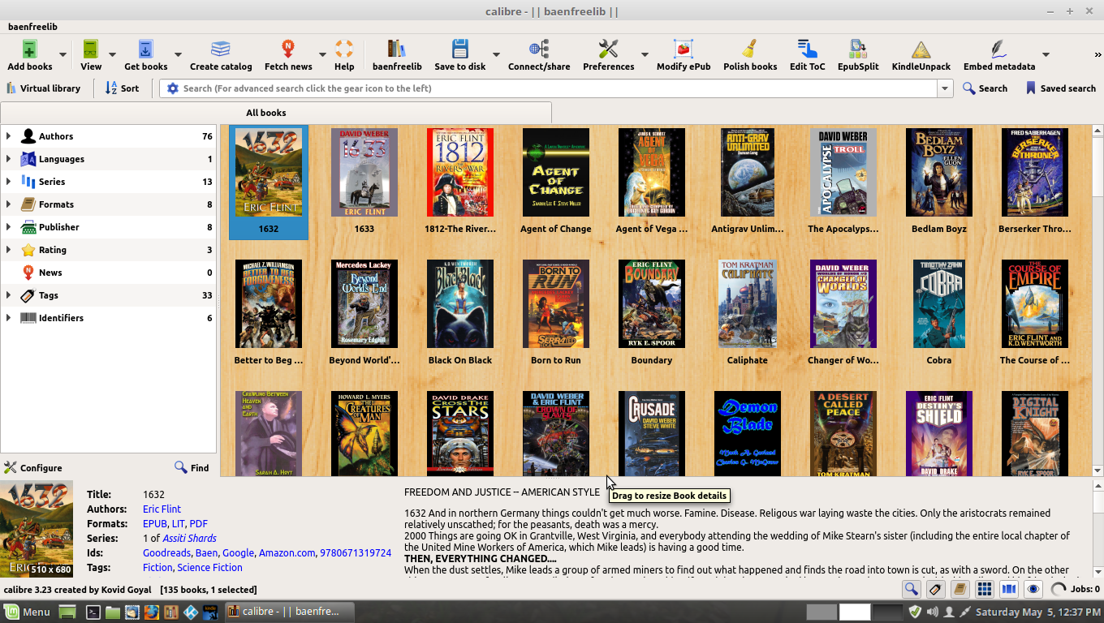Expand the Tags category
This screenshot has height=623, width=1104.
point(9,295)
